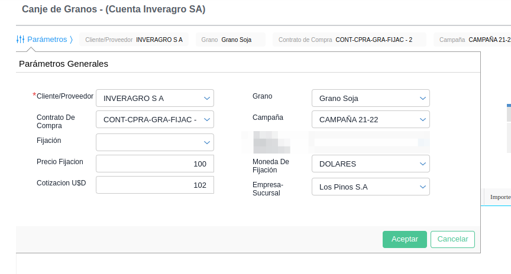Select the Grano Soja summary chip
The height and width of the screenshot is (274, 511).
230,40
